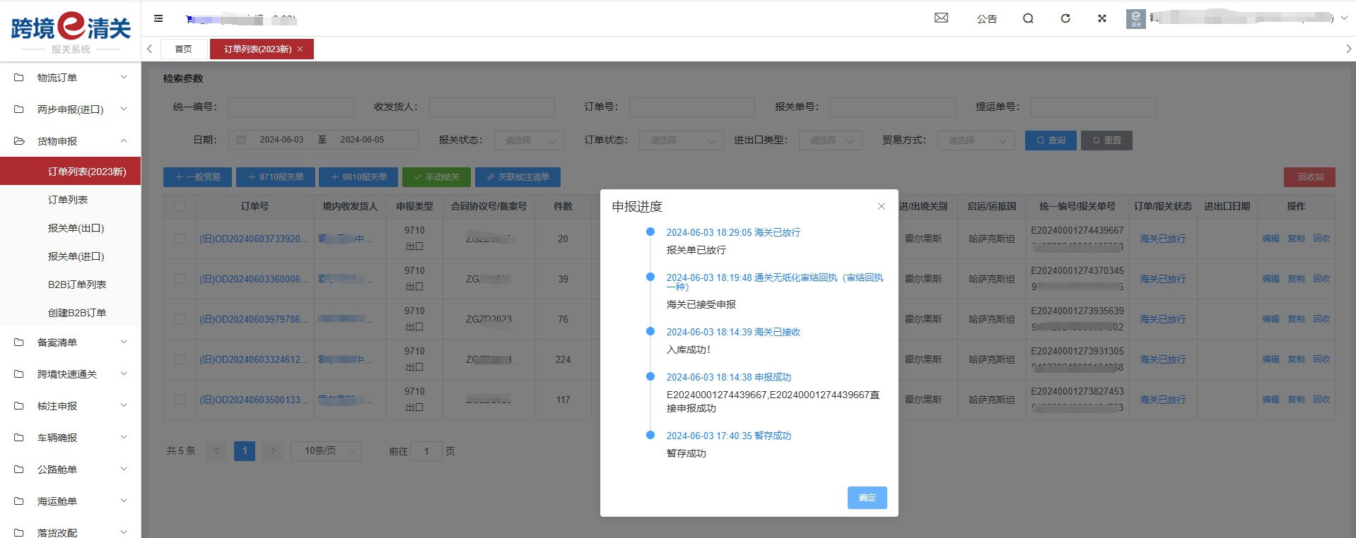Screen dimensions: 1356x538
Task: Open the 10条/页 page size dropdown
Action: (325, 450)
